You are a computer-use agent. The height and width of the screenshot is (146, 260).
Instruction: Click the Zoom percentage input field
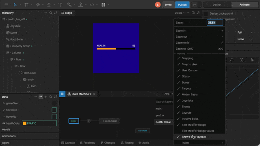coord(215,23)
